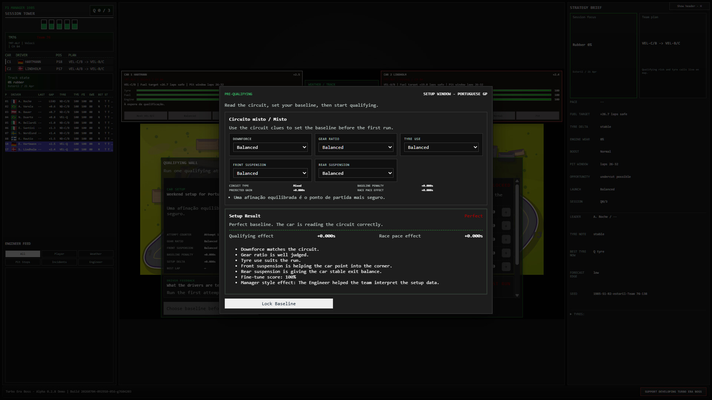Viewport: 712px width, 400px height.
Task: Click the Brazilian flag beside N. Duarte
Action: 14,117
